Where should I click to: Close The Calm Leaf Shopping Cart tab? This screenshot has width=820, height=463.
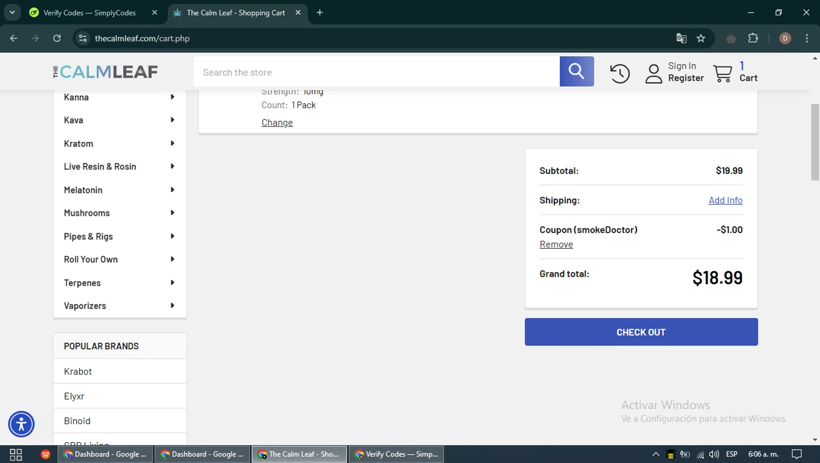click(298, 13)
